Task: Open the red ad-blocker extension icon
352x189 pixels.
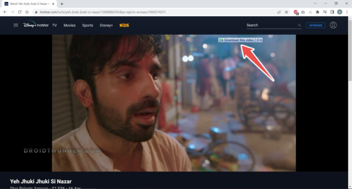Action: [x=296, y=12]
